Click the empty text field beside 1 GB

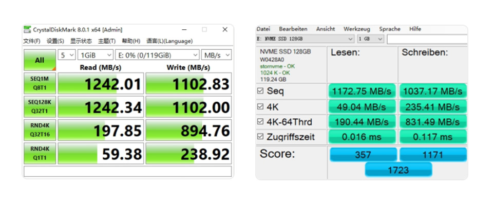[x=427, y=40]
